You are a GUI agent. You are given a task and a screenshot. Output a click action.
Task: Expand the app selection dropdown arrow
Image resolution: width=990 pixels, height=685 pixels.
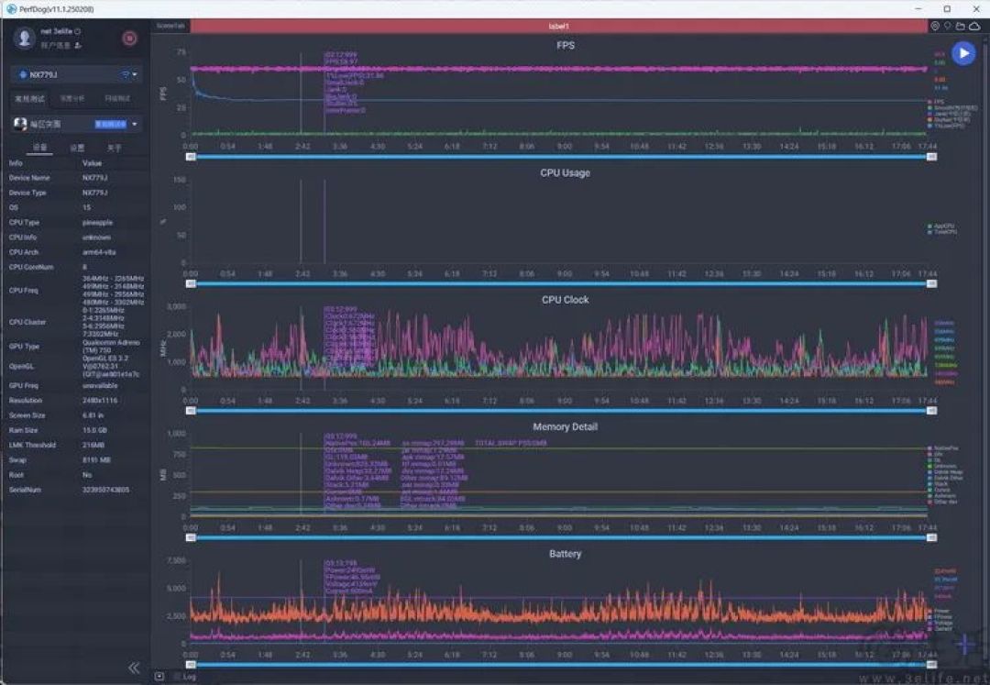tap(135, 125)
